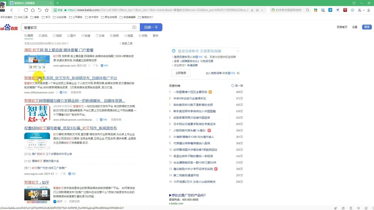Image resolution: width=374 pixels, height=210 pixels.
Task: Click inside the 智慧软文 search input field
Action: [69, 27]
